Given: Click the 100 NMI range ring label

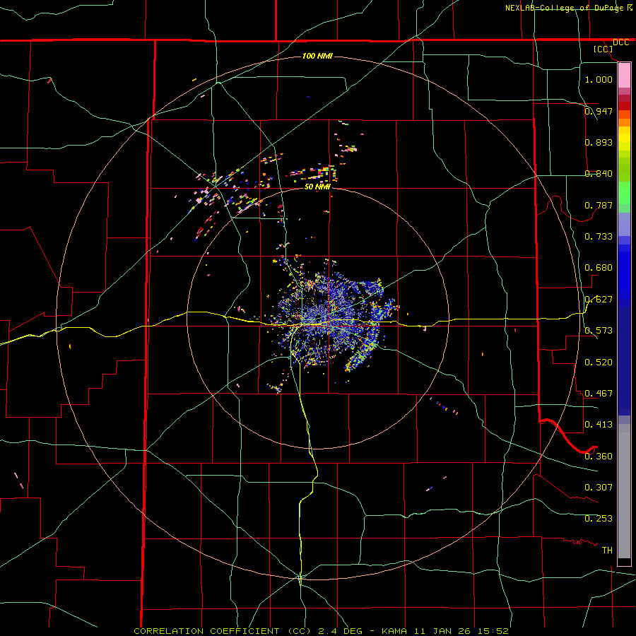Looking at the screenshot, I should (x=317, y=56).
